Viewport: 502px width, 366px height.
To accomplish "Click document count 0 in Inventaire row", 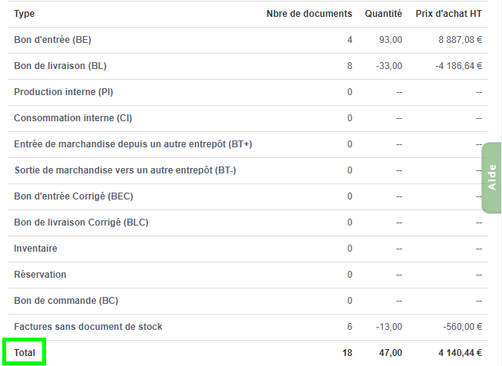I will [x=349, y=249].
